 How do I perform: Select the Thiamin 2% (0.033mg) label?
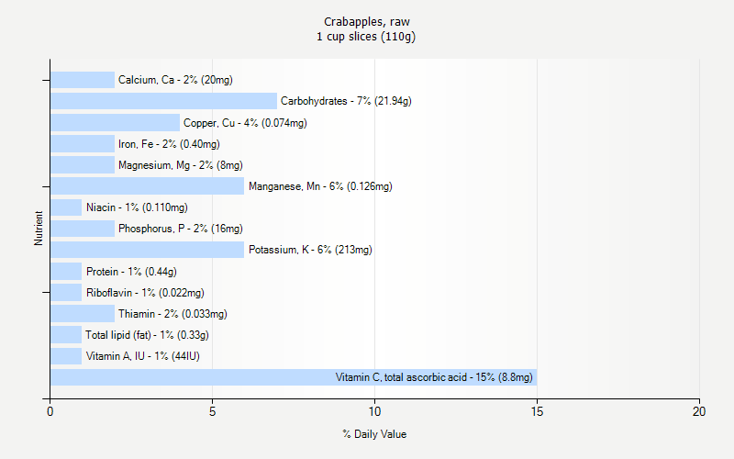(172, 314)
